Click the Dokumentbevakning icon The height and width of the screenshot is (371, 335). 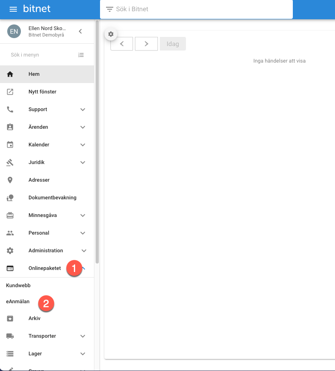(10, 198)
